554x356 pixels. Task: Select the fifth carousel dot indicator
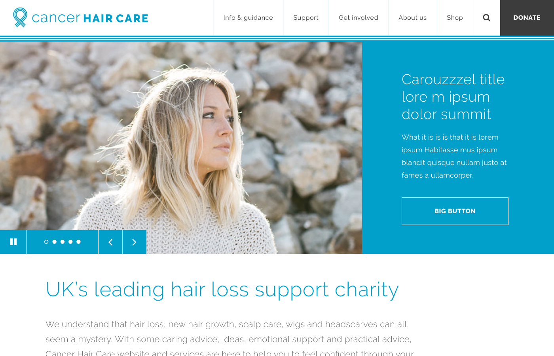coord(79,242)
